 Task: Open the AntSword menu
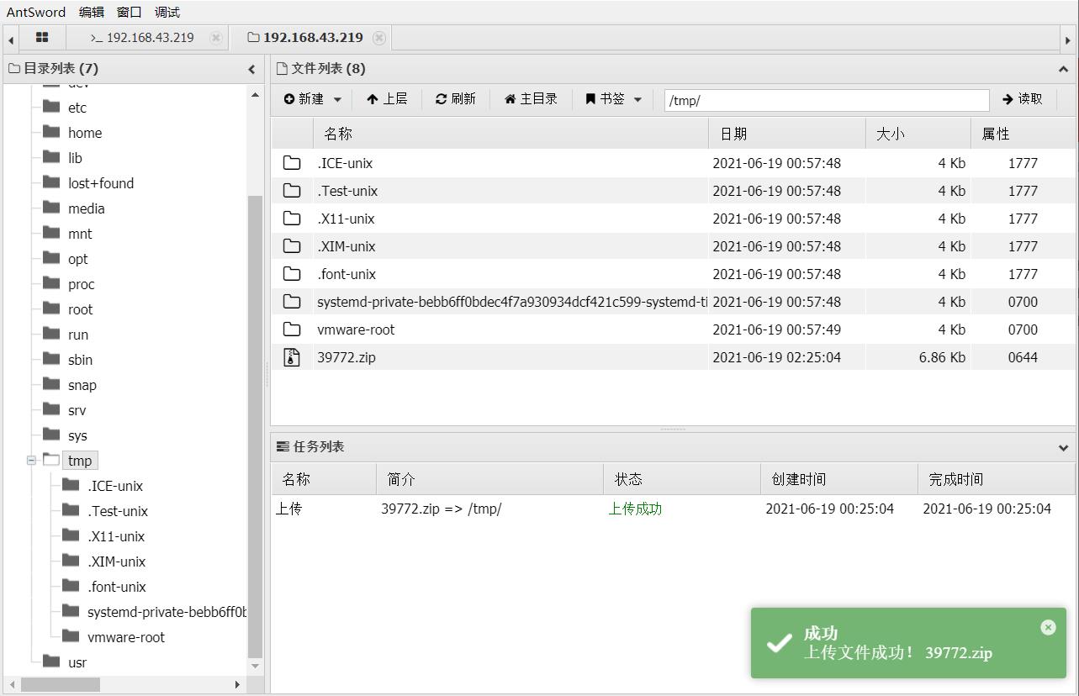tap(35, 12)
